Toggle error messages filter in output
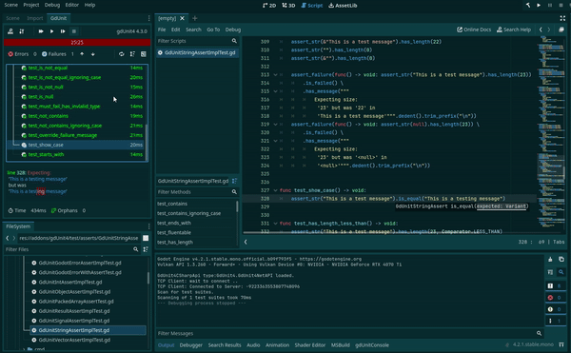 [555, 298]
